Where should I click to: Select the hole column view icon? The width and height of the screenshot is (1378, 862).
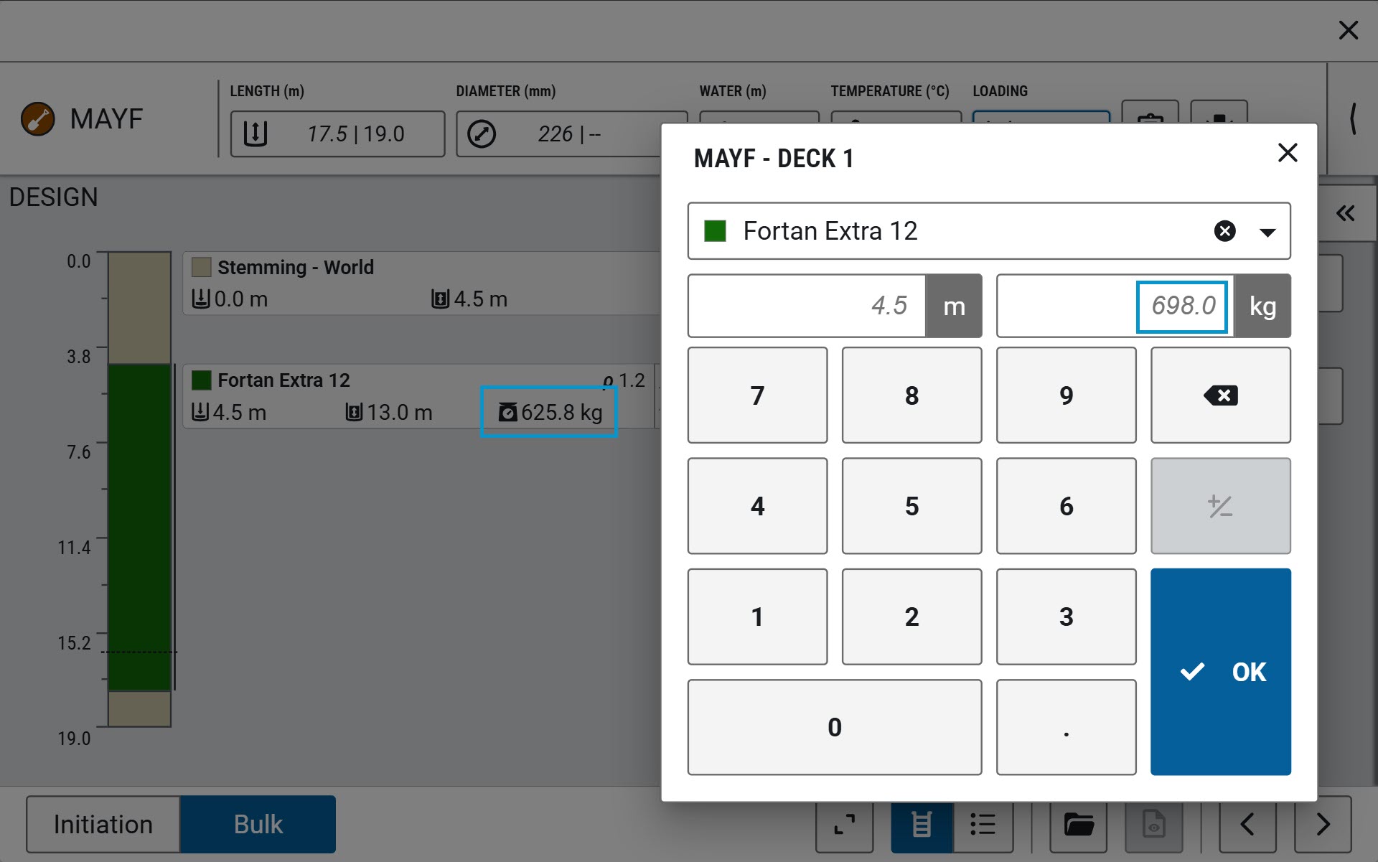(922, 824)
